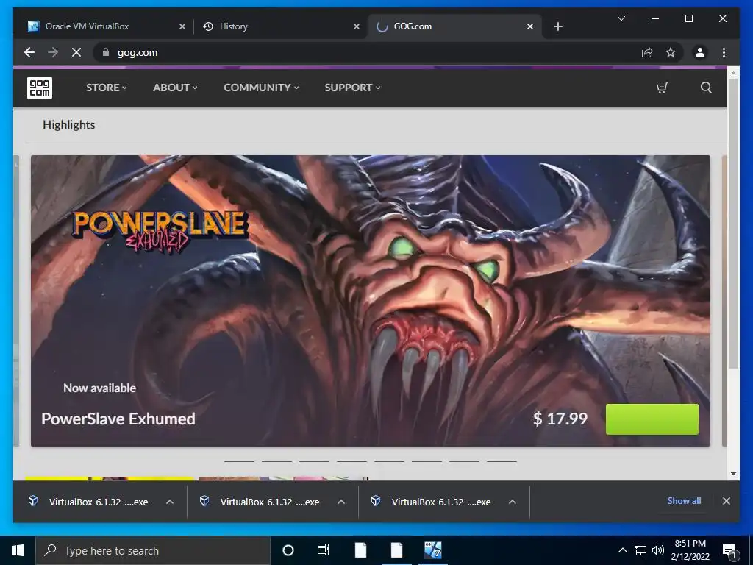Click the green buy button

click(652, 419)
